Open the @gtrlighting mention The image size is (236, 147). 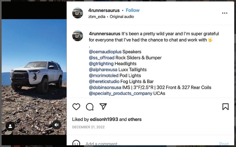click(101, 63)
